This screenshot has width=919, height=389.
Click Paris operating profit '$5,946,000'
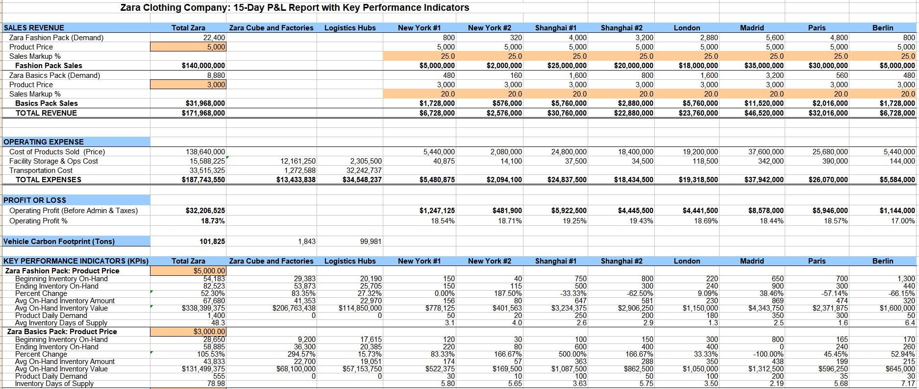tap(830, 211)
